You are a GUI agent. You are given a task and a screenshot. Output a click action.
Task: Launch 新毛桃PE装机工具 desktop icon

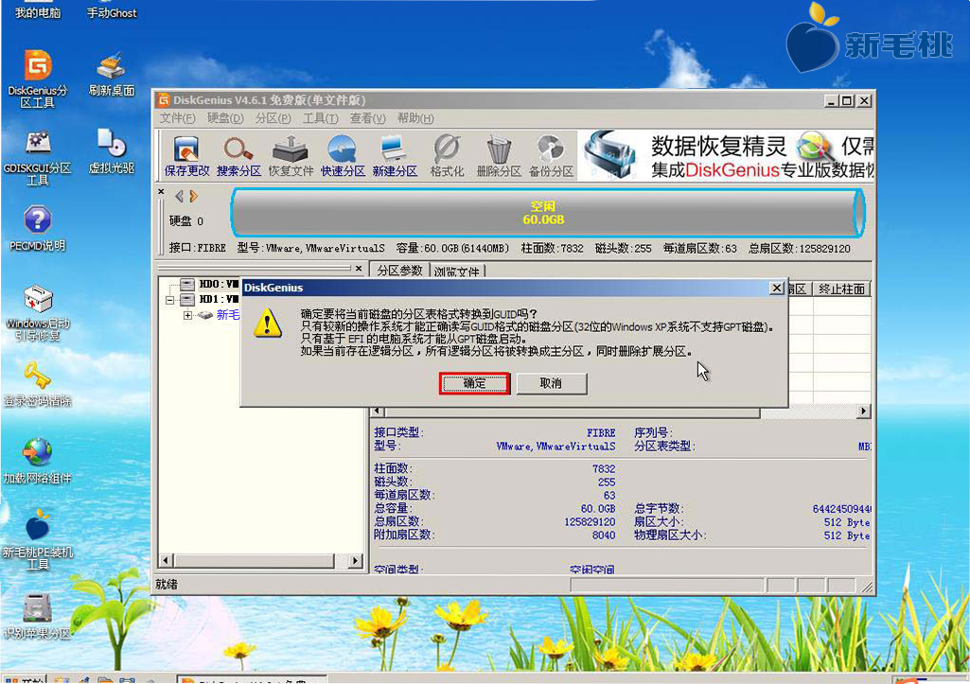pyautogui.click(x=38, y=540)
